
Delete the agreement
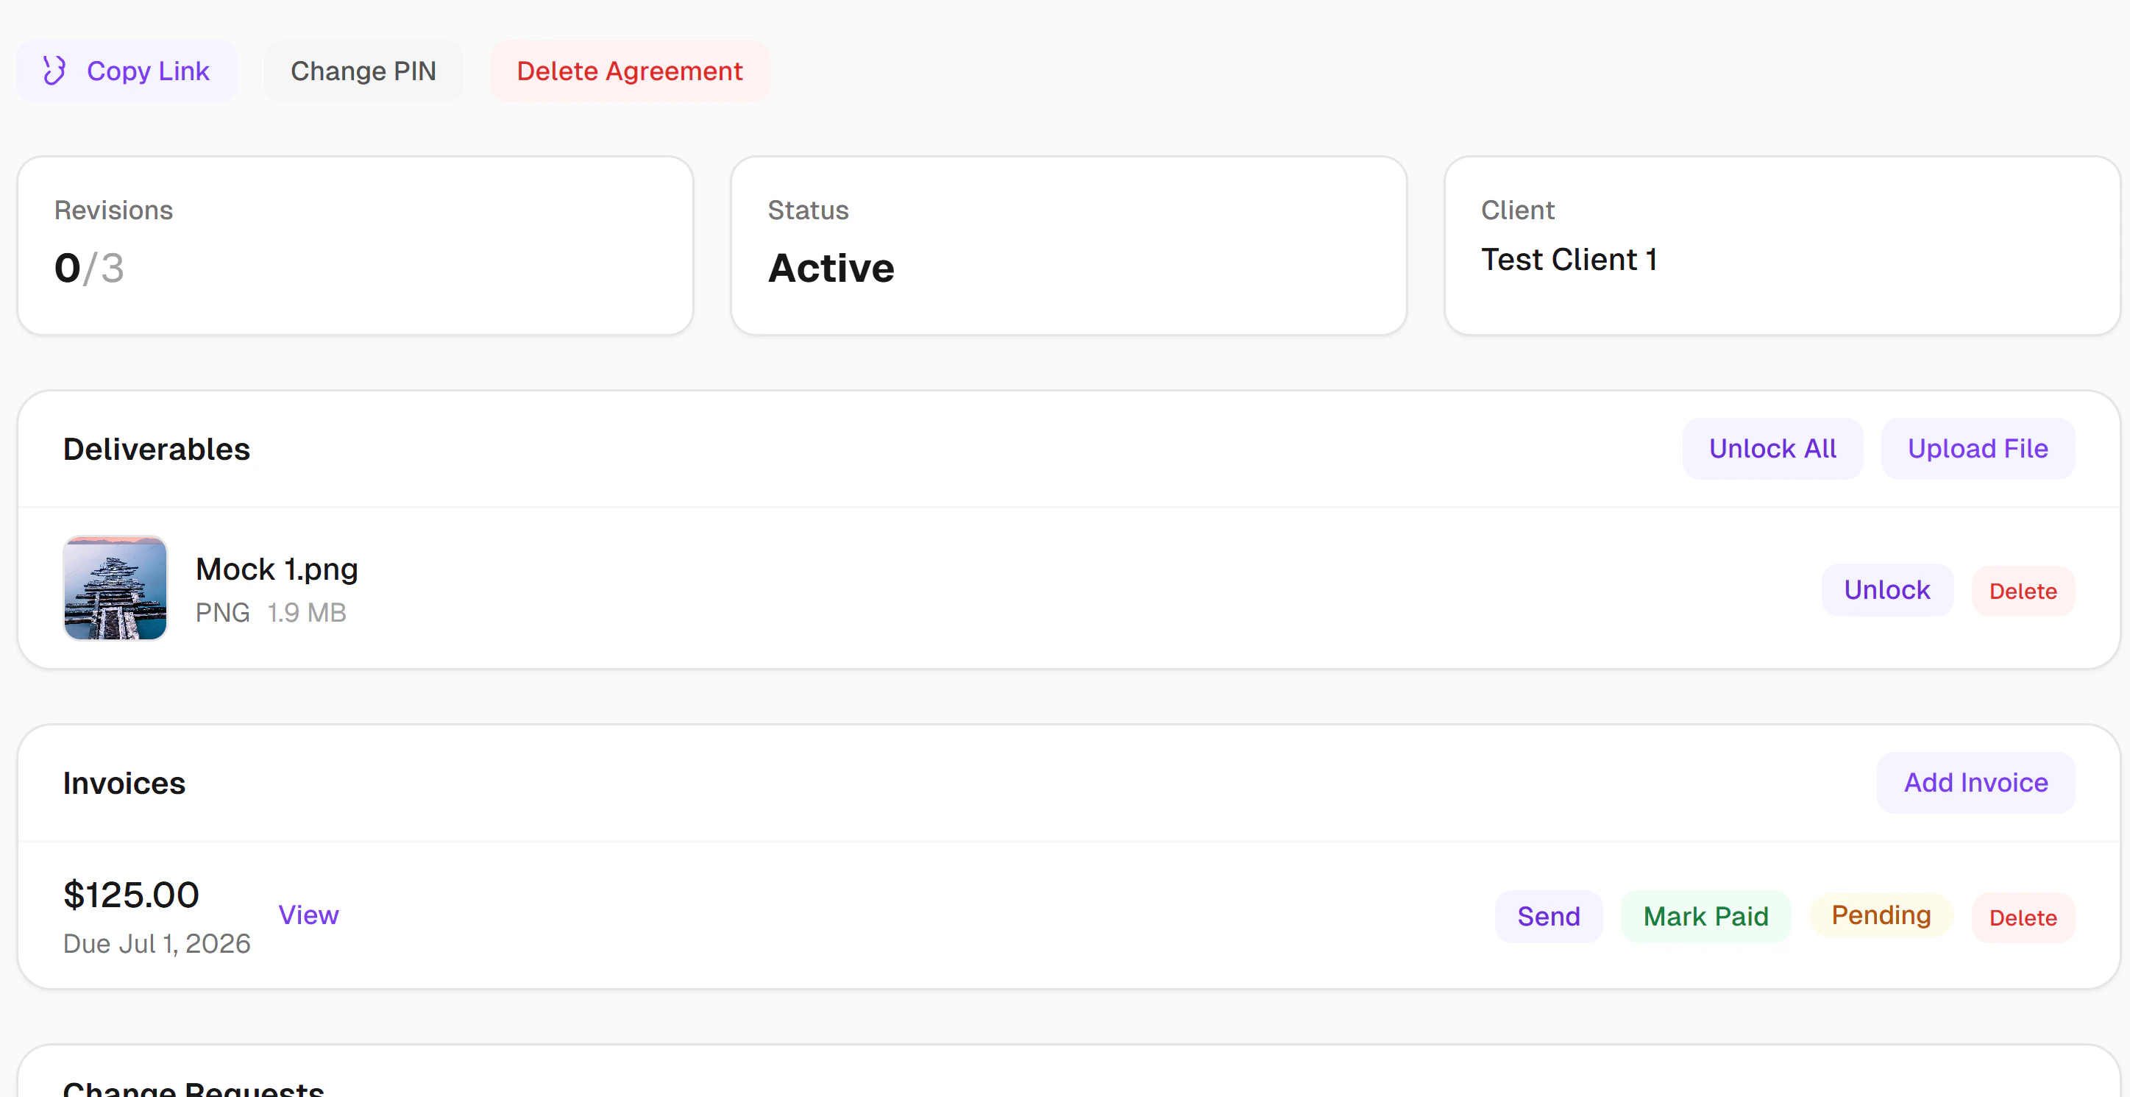pos(629,71)
